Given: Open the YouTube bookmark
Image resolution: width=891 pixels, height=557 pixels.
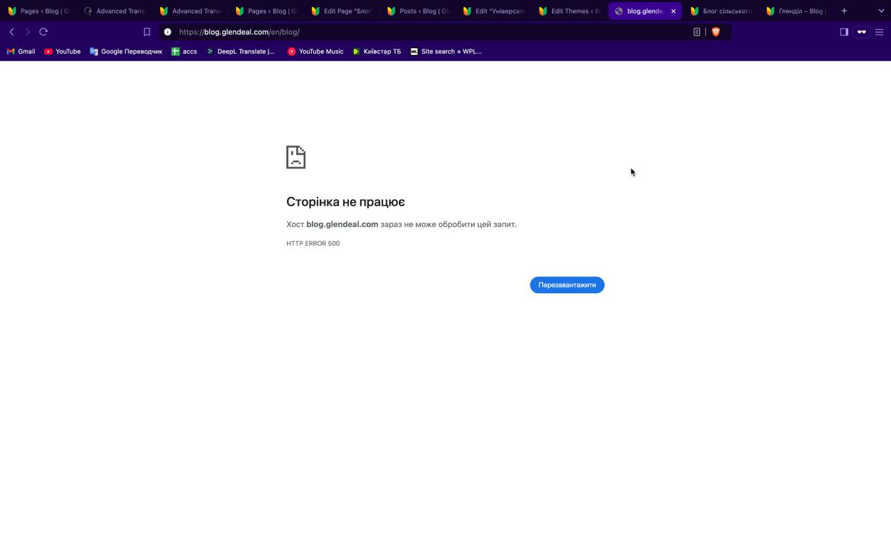Looking at the screenshot, I should [x=62, y=52].
